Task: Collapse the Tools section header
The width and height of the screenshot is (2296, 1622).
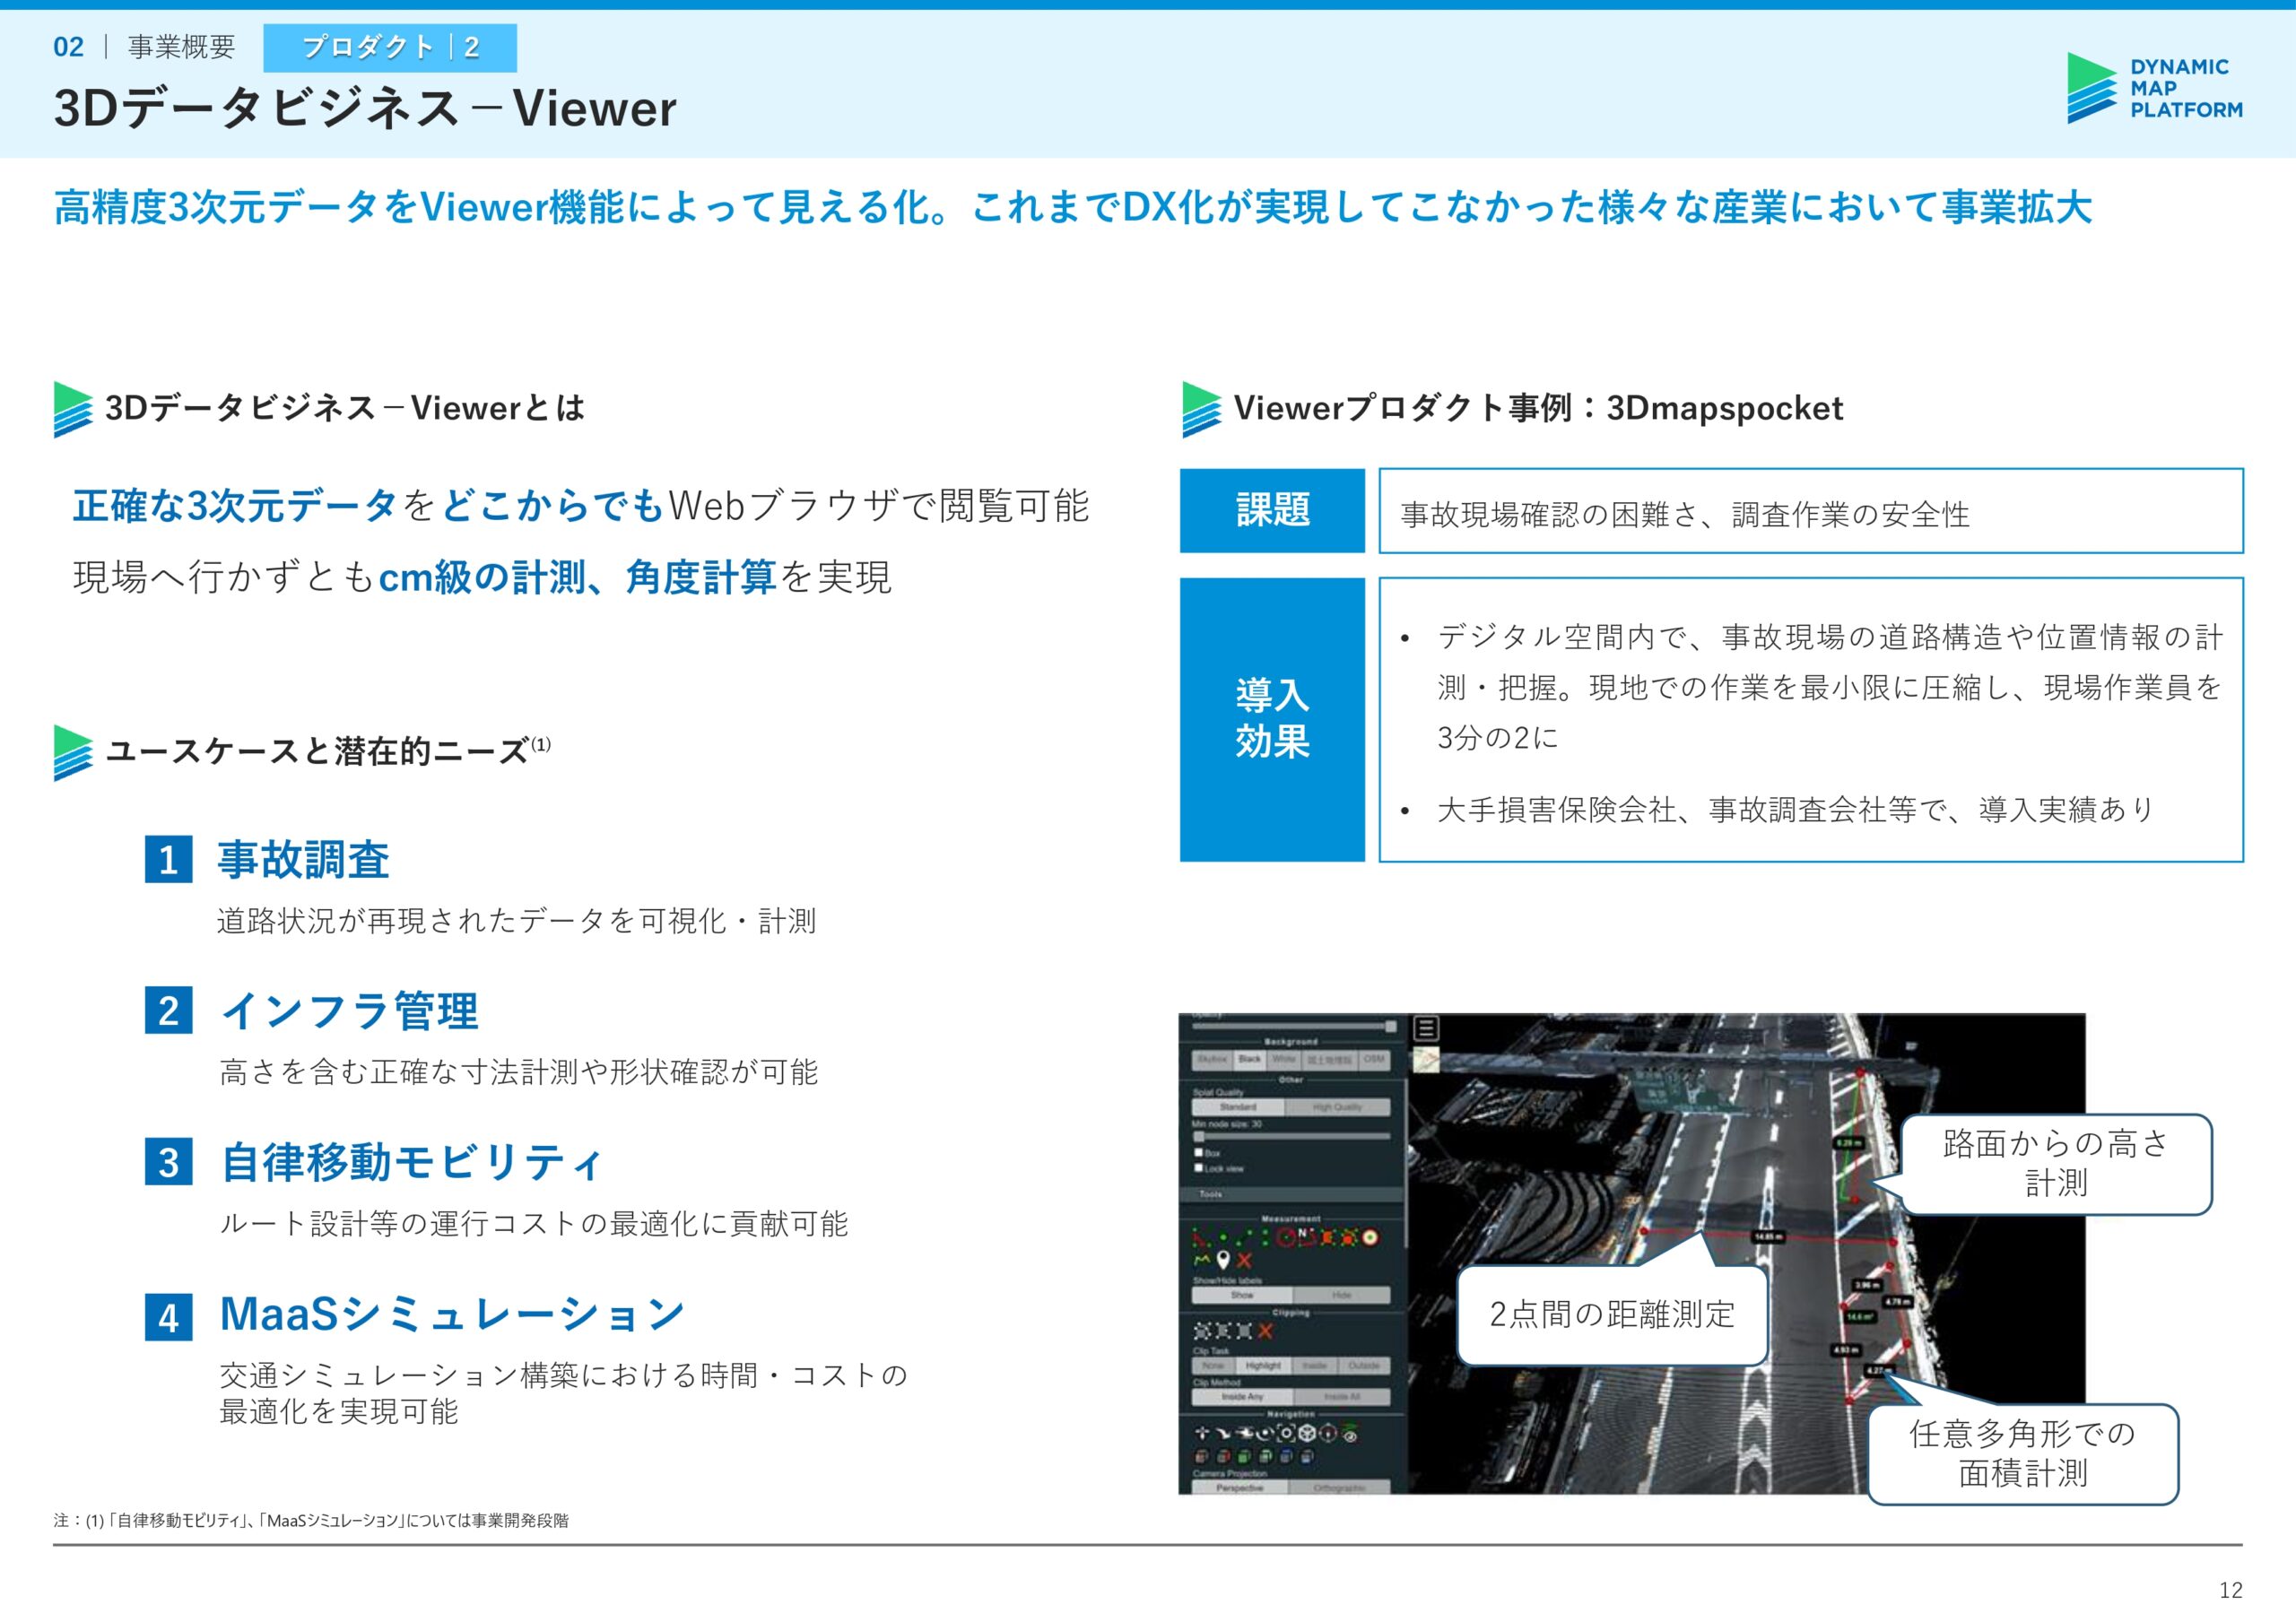Action: coord(1211,1194)
